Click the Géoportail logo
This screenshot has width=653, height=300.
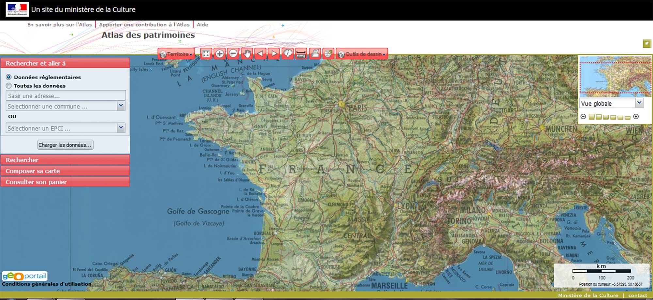point(25,276)
